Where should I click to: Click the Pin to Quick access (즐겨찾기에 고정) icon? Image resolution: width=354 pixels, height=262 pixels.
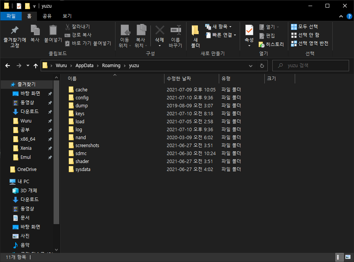pyautogui.click(x=15, y=30)
